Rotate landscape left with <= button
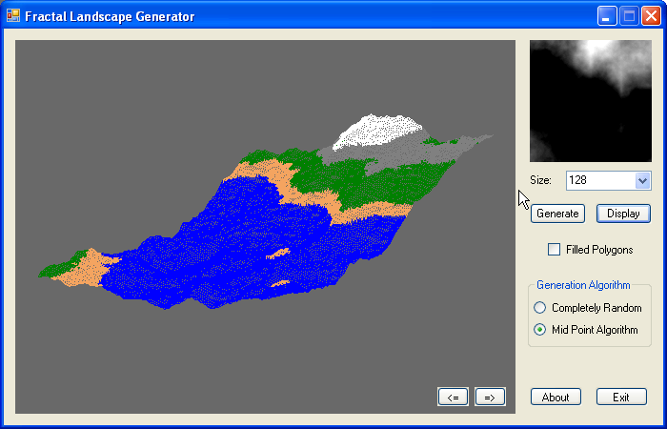The width and height of the screenshot is (667, 429). pos(453,398)
